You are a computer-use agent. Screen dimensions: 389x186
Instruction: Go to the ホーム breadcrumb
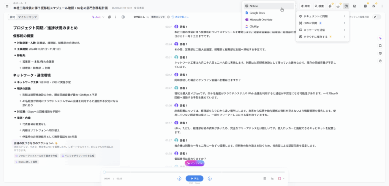(x=18, y=3)
